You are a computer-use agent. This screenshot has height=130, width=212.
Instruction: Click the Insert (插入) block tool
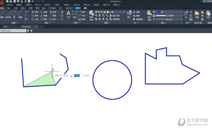point(129,15)
